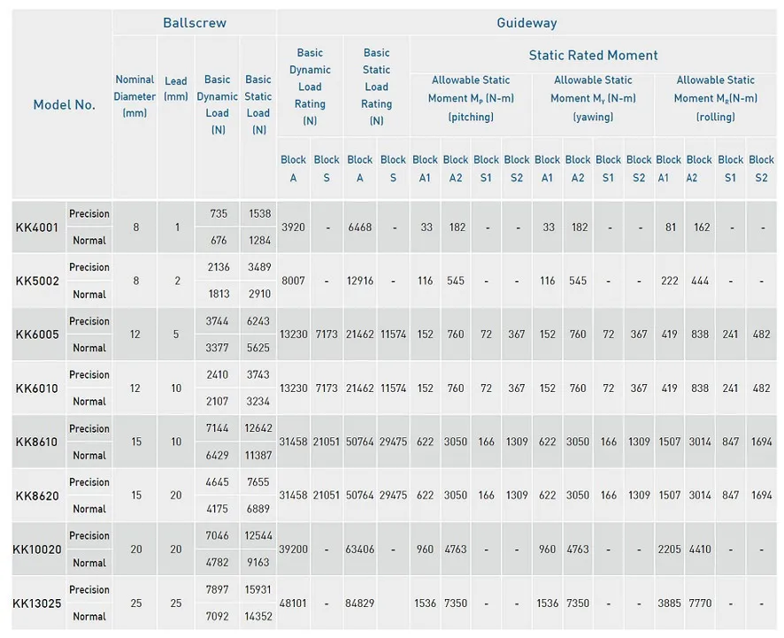
Task: Select the value 3234
Action: [258, 402]
